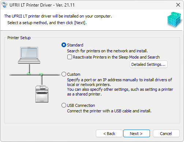The height and width of the screenshot is (142, 184).
Task: Open Detailed Settings dialog
Action: pyautogui.click(x=149, y=64)
